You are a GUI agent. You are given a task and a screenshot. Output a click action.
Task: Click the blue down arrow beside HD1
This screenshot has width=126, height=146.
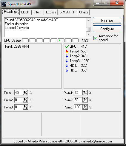(67, 66)
